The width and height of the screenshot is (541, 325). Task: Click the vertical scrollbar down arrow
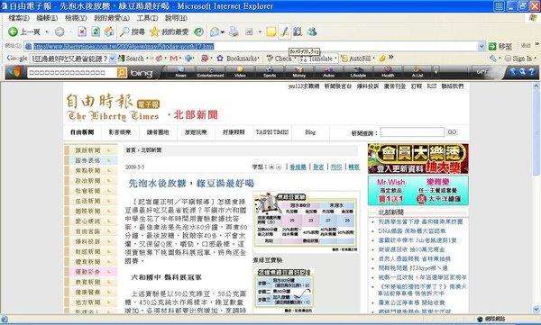click(536, 310)
